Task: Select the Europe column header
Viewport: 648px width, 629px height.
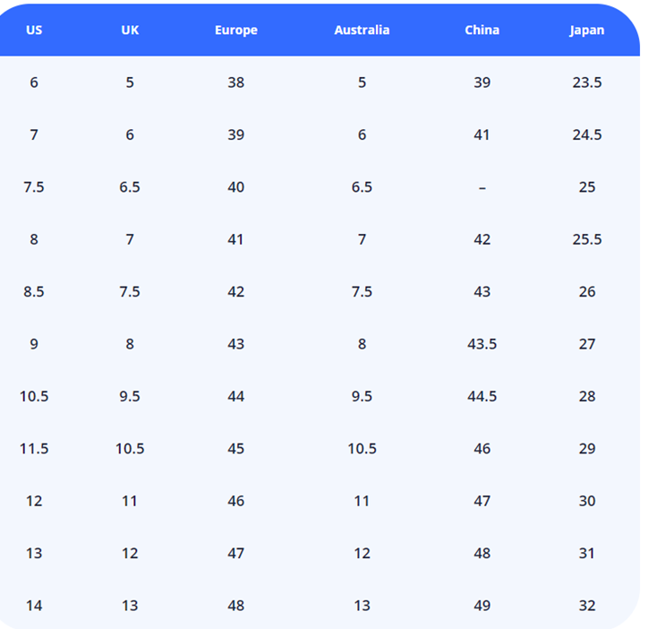Action: point(235,30)
